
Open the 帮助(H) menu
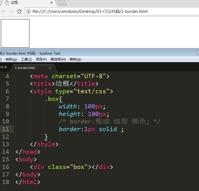click(x=75, y=59)
